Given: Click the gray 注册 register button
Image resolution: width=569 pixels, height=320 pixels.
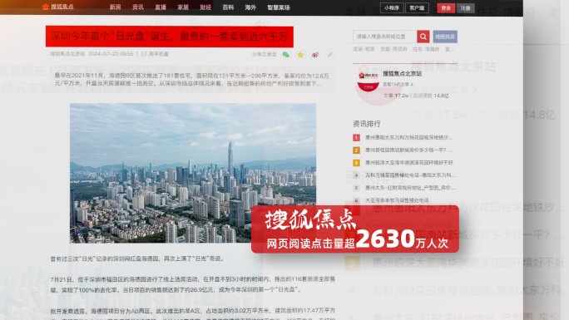Looking at the screenshot, I should (x=466, y=8).
